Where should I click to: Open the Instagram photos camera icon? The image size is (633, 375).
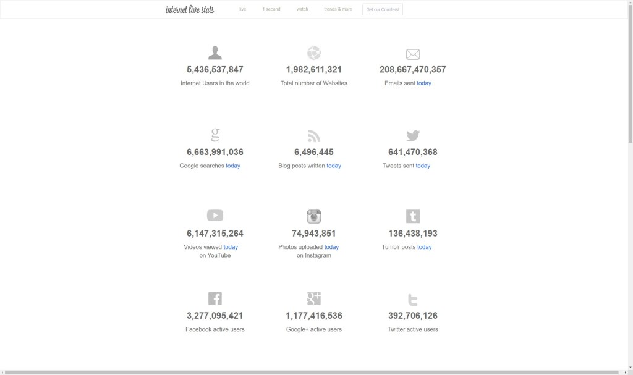(x=314, y=215)
